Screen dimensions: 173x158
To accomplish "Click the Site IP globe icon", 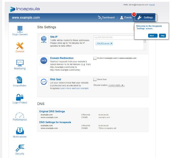I will [44, 39].
